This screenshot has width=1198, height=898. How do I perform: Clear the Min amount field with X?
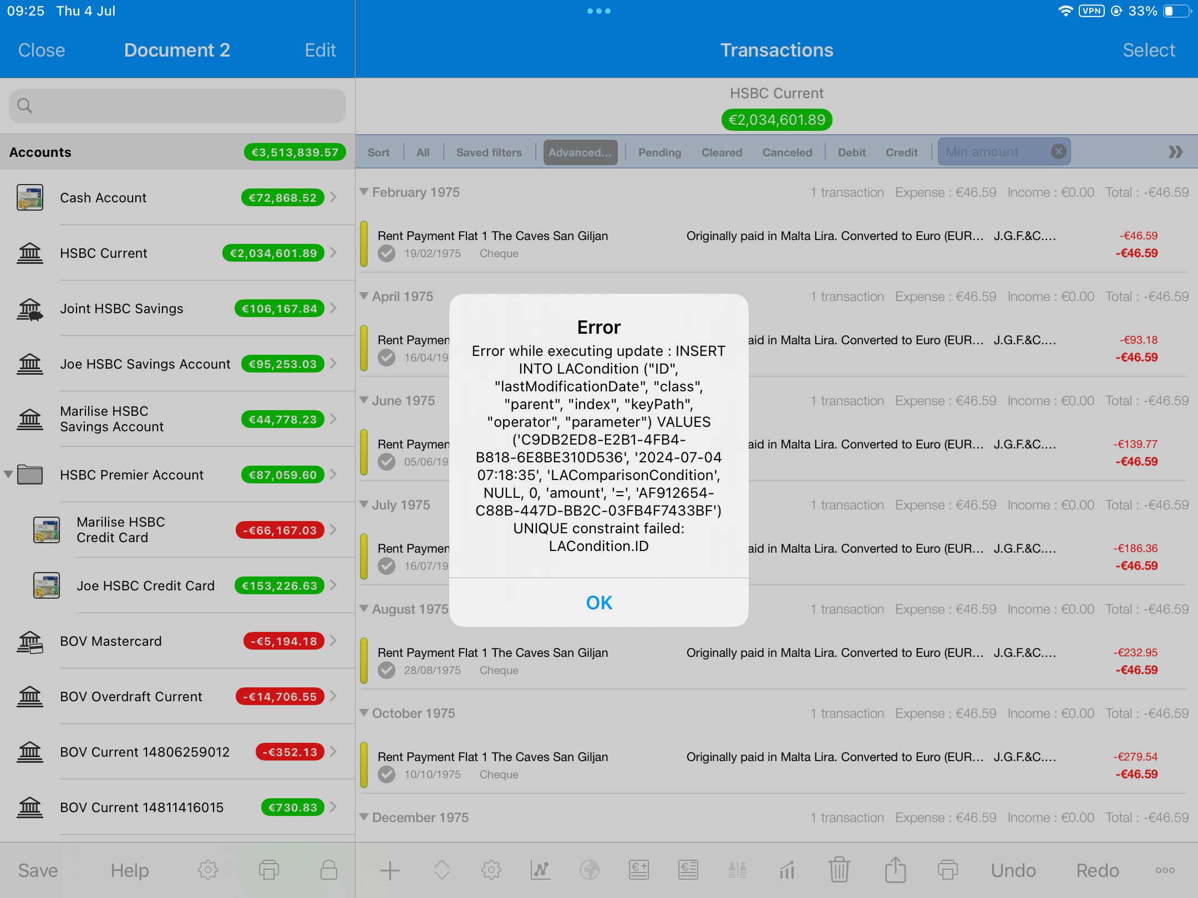coord(1059,151)
